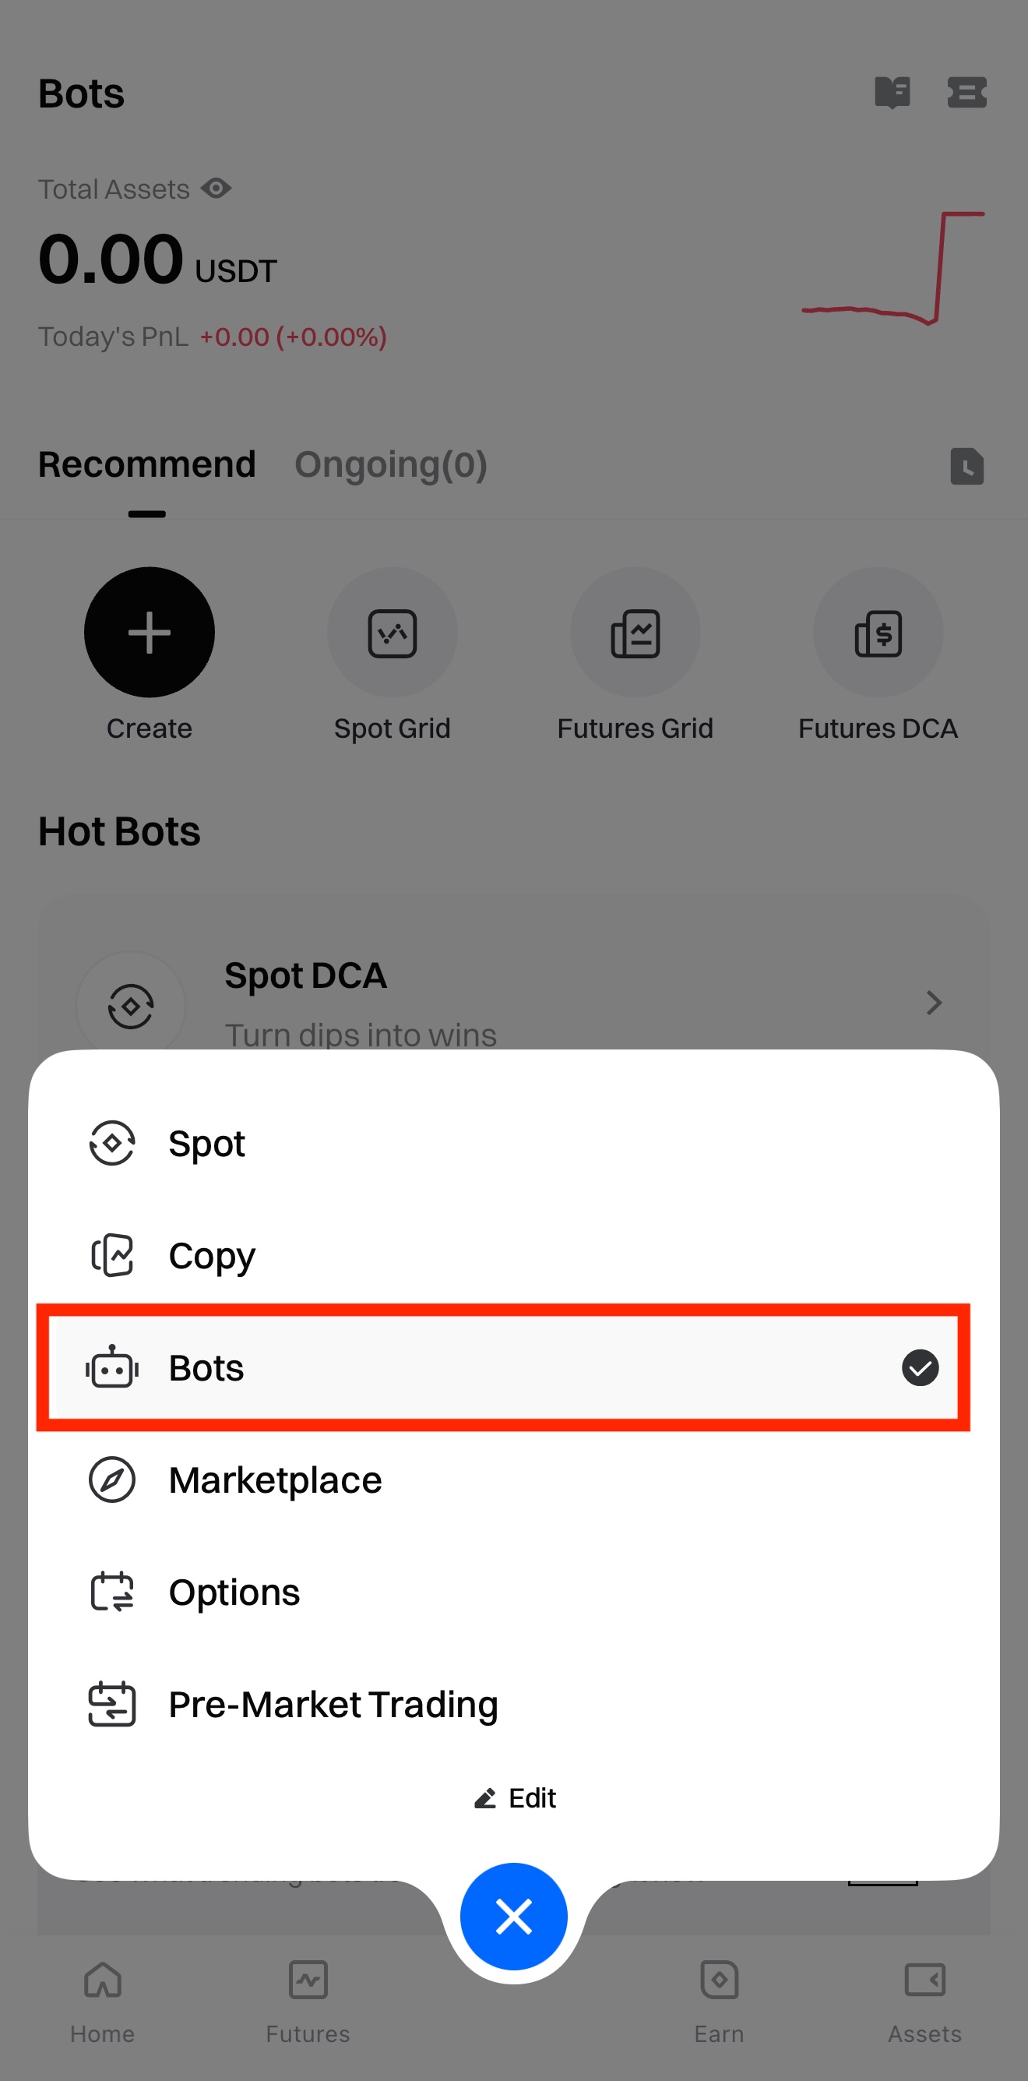Viewport: 1028px width, 2081px height.
Task: Tap Edit to customize menu
Action: pyautogui.click(x=516, y=1798)
